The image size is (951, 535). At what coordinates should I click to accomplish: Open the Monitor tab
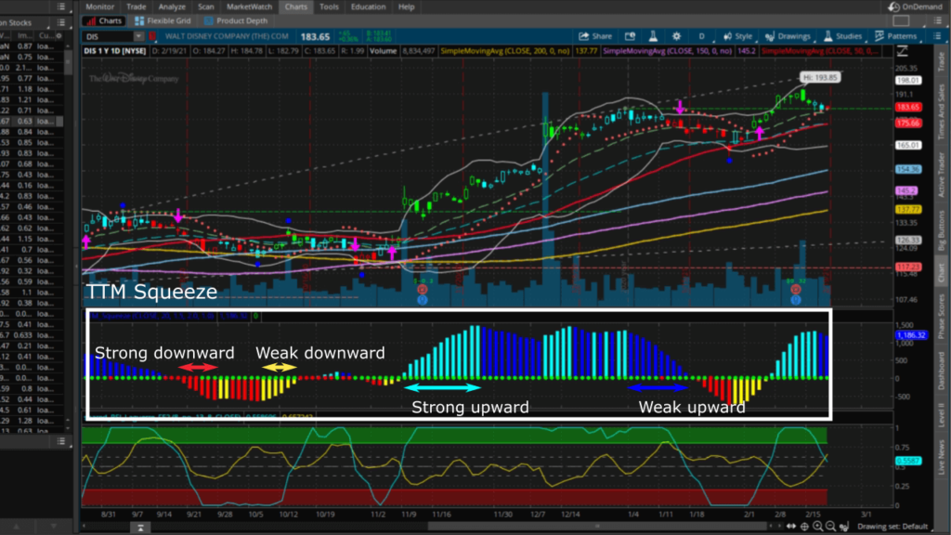click(99, 7)
